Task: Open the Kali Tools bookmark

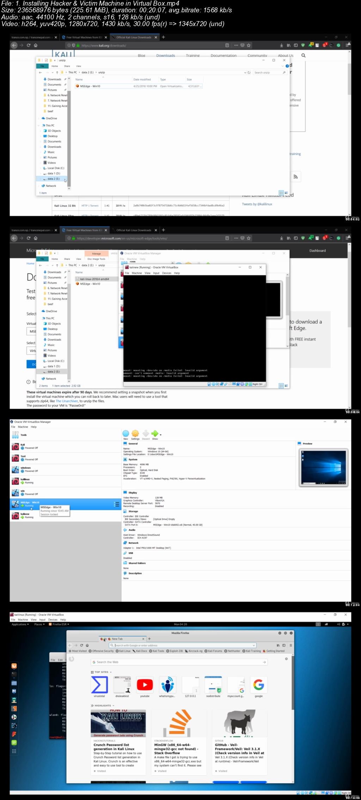Action: click(157, 651)
